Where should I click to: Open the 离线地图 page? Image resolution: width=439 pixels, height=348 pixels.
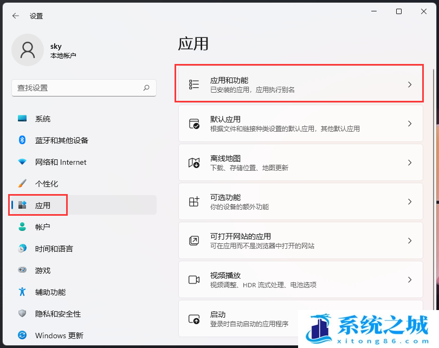[300, 163]
